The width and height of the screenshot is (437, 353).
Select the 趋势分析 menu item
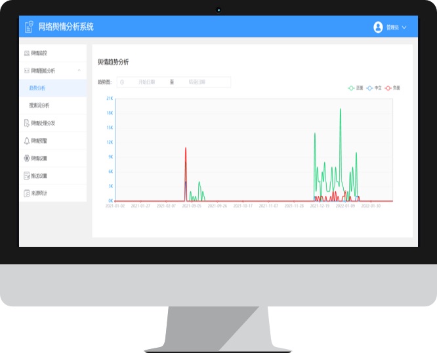37,87
